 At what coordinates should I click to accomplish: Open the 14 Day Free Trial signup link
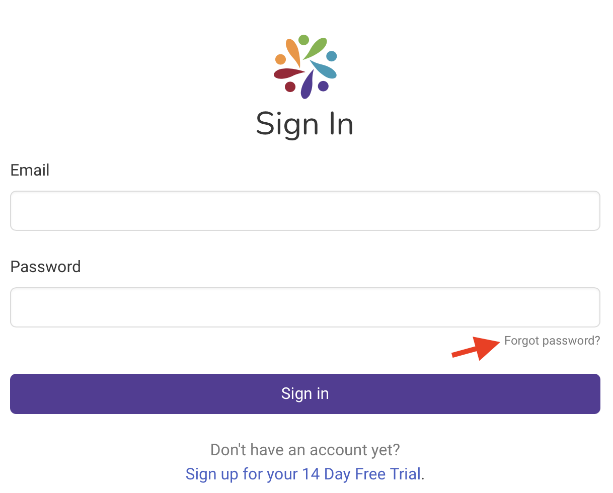click(x=303, y=474)
